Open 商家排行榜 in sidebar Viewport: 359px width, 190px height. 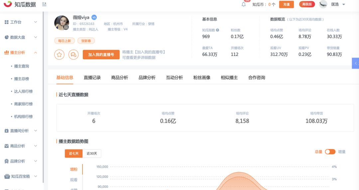coord(23,104)
